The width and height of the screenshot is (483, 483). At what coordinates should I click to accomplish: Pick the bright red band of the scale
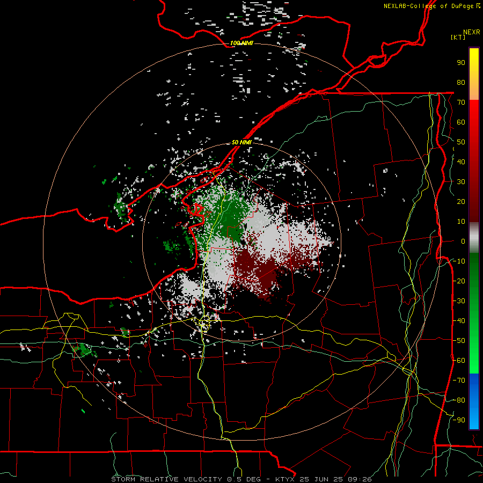(x=474, y=114)
